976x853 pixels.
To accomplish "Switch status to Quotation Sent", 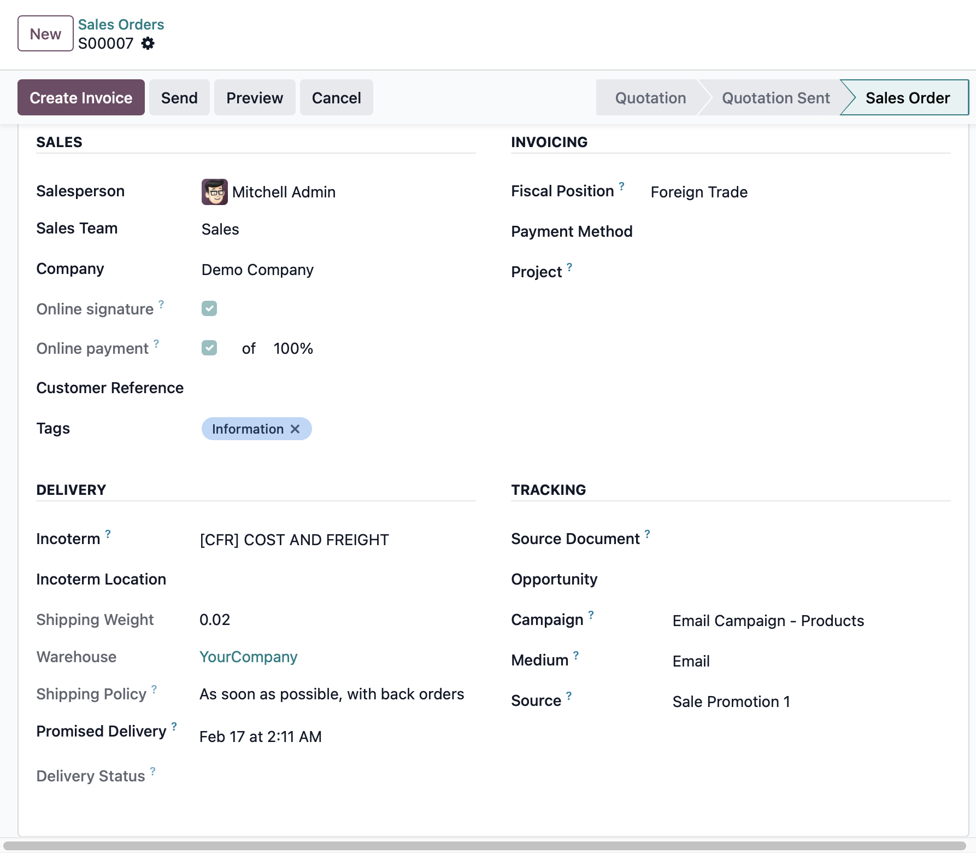I will pyautogui.click(x=775, y=98).
